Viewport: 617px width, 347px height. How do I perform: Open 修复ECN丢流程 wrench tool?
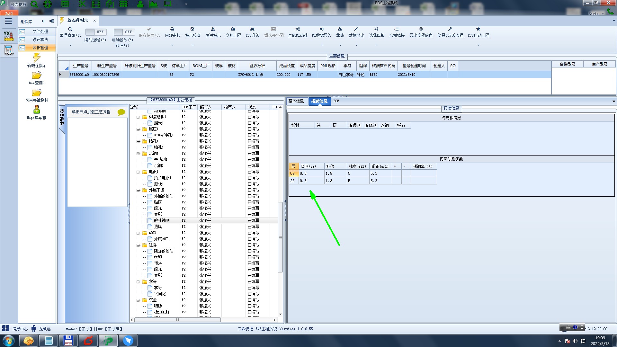(x=450, y=29)
